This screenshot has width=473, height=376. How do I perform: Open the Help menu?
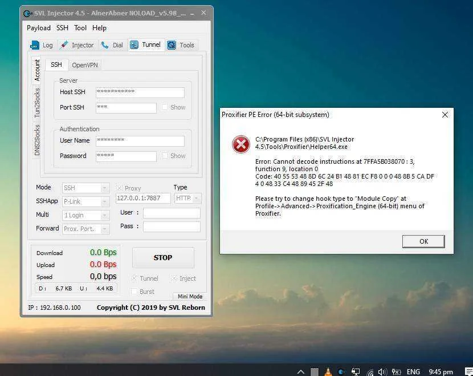click(99, 28)
